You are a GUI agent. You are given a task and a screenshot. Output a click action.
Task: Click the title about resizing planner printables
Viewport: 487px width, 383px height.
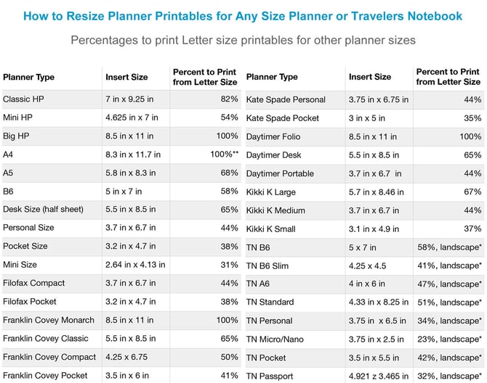[243, 16]
